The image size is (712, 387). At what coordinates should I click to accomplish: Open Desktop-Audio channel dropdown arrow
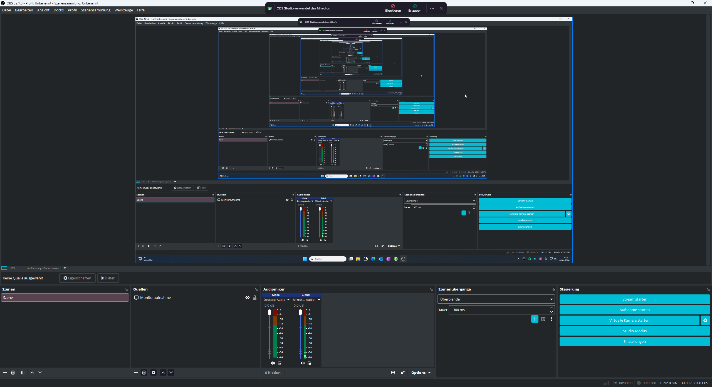(x=288, y=300)
